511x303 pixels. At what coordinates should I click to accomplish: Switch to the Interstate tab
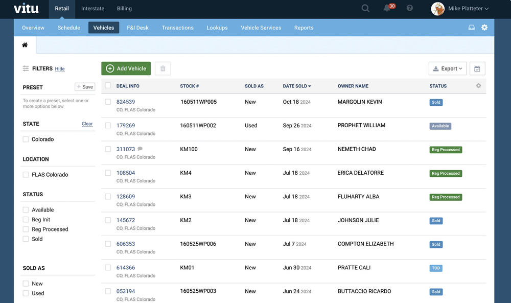click(x=92, y=8)
